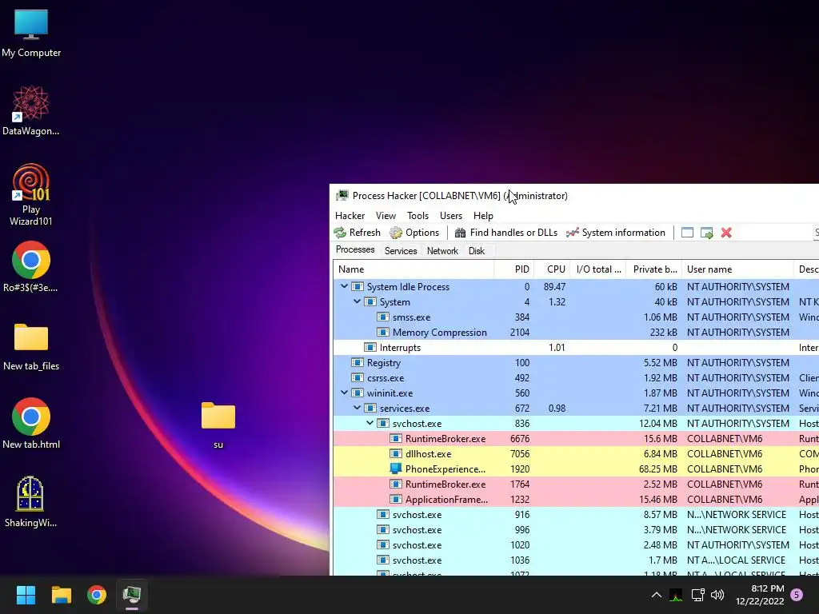The height and width of the screenshot is (614, 819).
Task: Select the su folder on desktop
Action: 218,425
